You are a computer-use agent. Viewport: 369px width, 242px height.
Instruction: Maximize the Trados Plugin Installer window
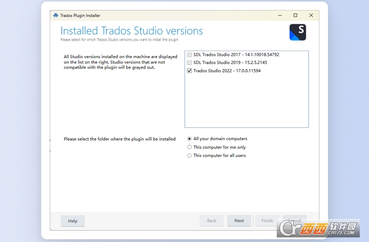pos(295,15)
